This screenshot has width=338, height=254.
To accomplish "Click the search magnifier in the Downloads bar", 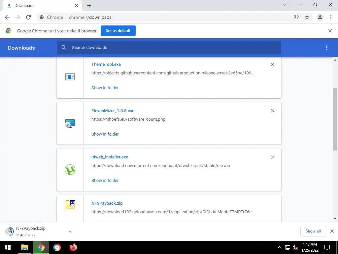I will 64,48.
